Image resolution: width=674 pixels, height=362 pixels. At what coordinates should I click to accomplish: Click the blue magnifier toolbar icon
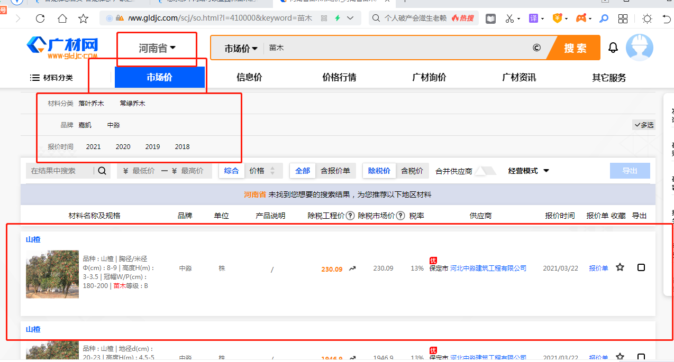604,18
